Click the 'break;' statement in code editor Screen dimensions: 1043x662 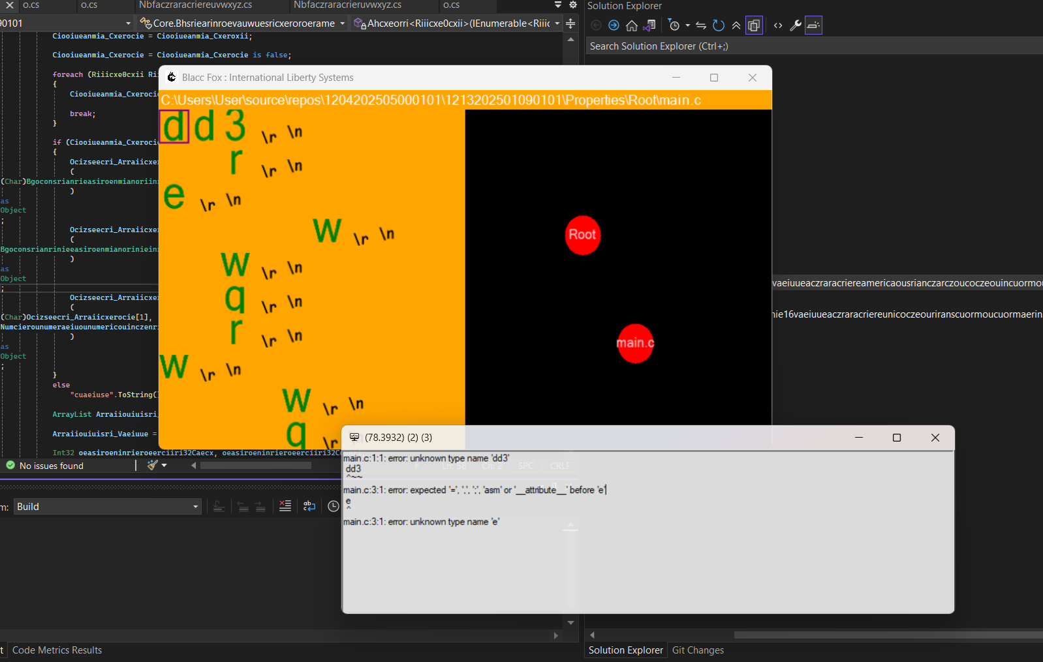83,113
